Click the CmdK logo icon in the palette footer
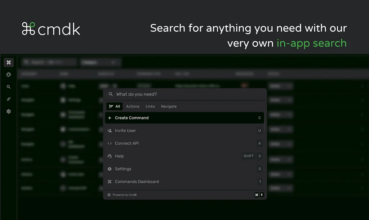This screenshot has width=369, height=220. 109,195
